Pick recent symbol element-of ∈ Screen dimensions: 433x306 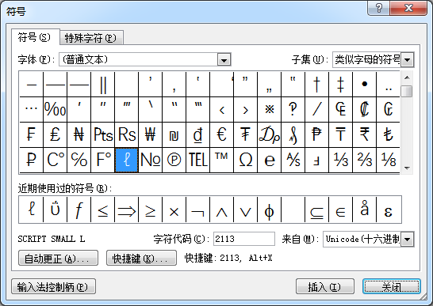click(340, 210)
